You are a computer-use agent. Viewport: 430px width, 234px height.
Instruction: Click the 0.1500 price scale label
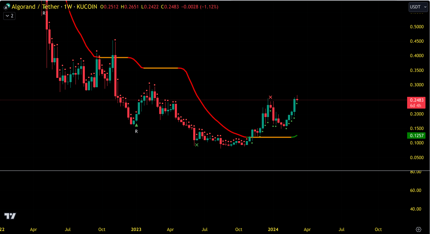tap(417, 128)
